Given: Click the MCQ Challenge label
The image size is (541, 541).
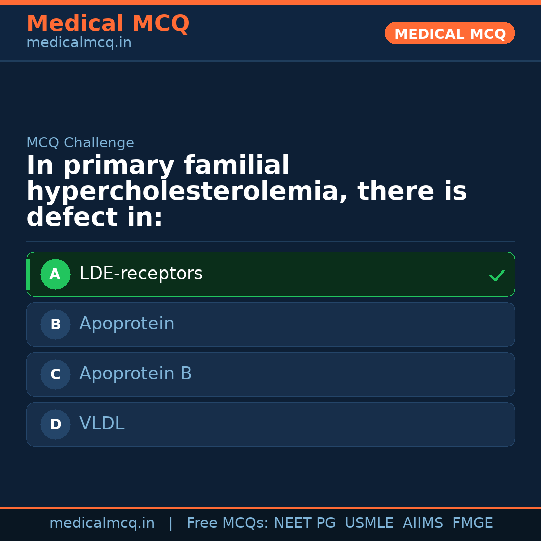Looking at the screenshot, I should pos(80,143).
